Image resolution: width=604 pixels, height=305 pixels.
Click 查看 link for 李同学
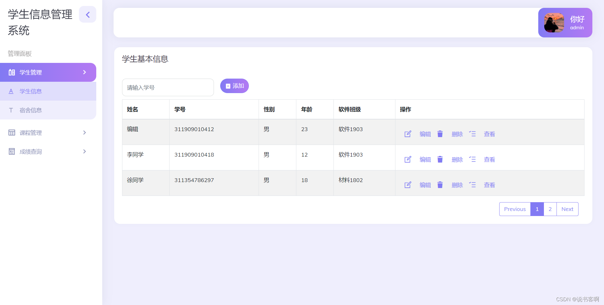click(489, 160)
